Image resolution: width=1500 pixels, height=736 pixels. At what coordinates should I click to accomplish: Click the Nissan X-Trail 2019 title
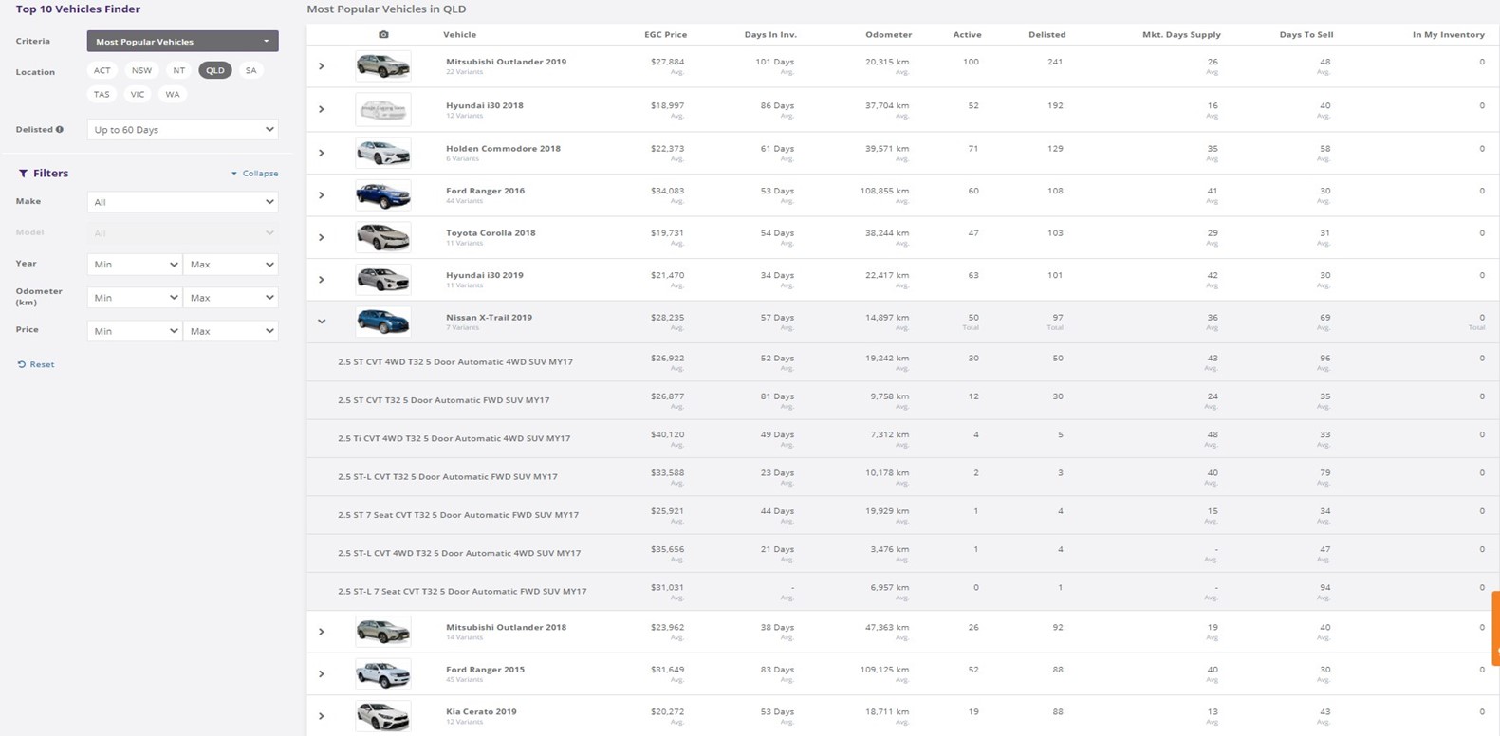point(489,318)
